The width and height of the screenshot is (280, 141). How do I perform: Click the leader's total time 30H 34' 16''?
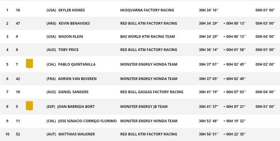[x=209, y=10]
